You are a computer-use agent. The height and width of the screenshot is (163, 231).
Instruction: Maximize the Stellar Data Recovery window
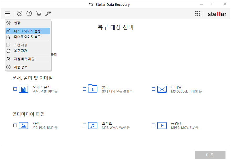tap(213, 4)
